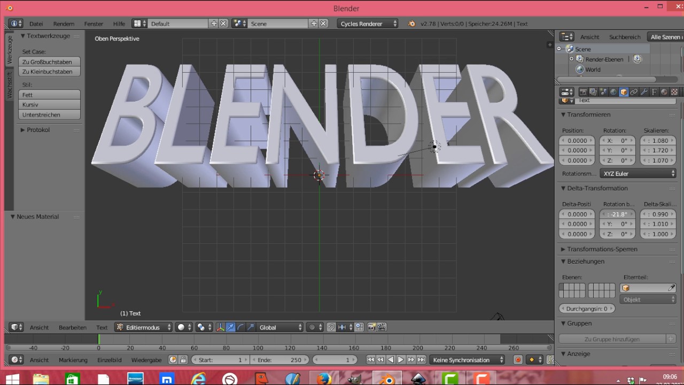This screenshot has height=385, width=684.
Task: Switch to the Wachsstift sidebar tab
Action: pos(9,86)
